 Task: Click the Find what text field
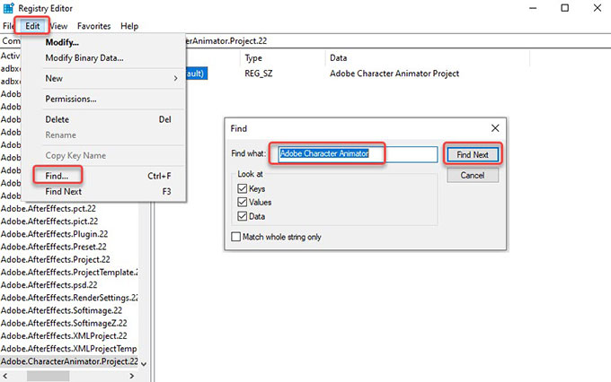358,154
